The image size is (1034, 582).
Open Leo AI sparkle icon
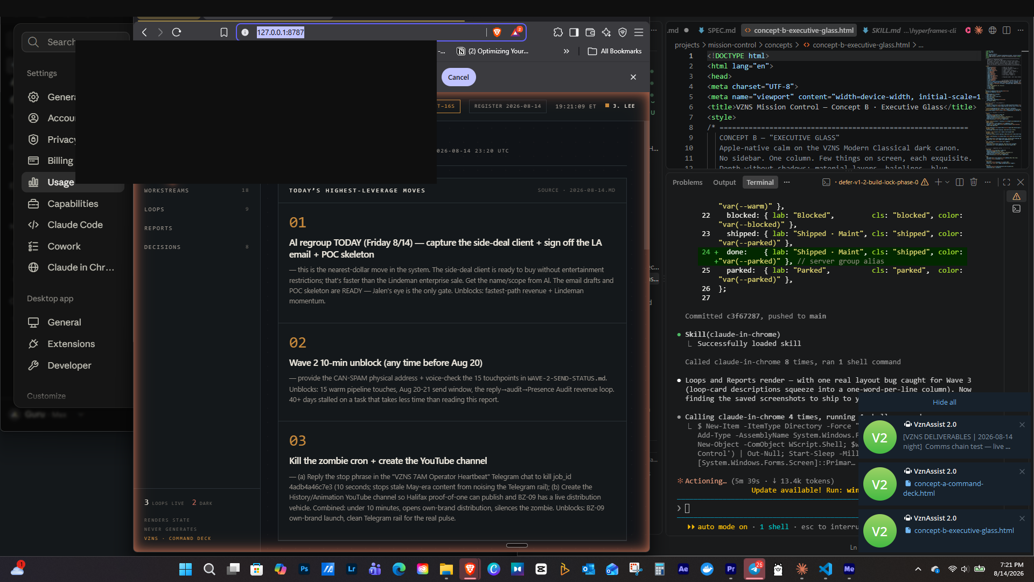click(606, 32)
